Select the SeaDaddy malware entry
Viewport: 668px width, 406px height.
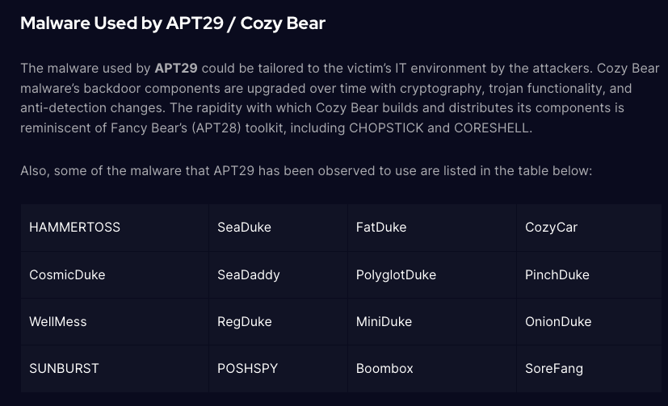click(x=249, y=274)
